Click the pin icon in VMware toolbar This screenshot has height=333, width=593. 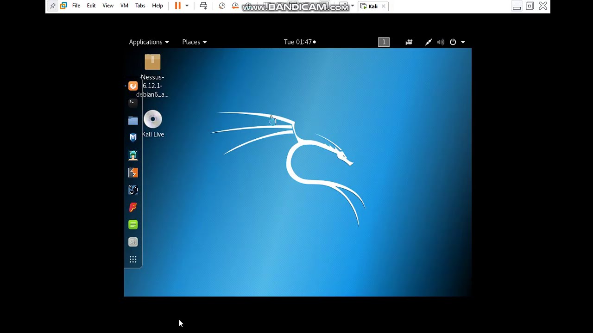[52, 6]
